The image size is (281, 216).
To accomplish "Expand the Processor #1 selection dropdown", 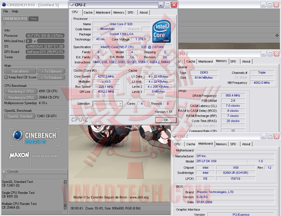I will 121,104.
